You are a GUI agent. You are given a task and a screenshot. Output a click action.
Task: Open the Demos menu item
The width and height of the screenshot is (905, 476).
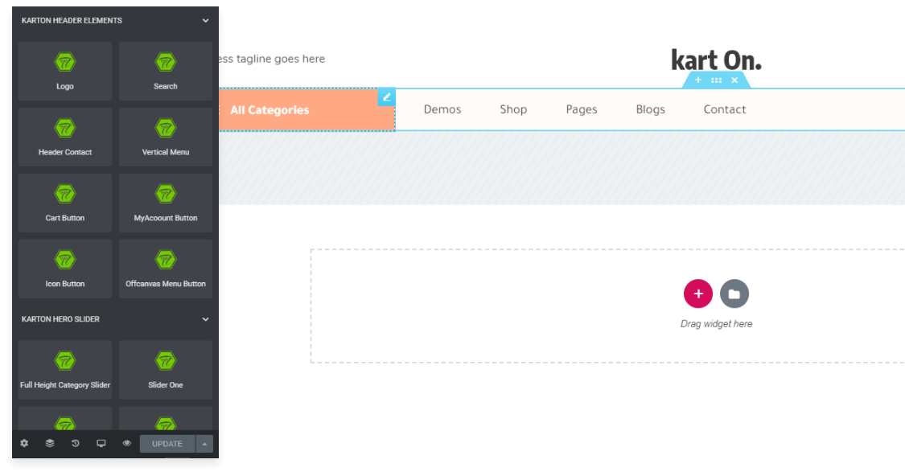pyautogui.click(x=442, y=109)
